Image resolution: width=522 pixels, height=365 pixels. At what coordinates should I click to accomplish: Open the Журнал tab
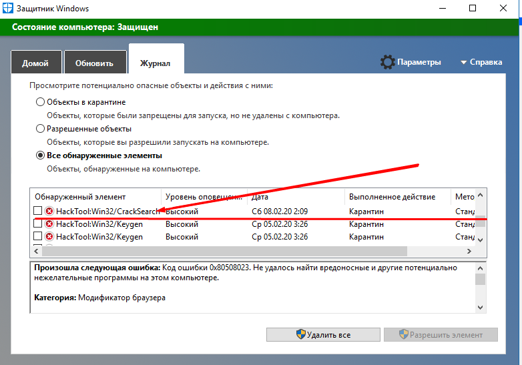point(156,59)
